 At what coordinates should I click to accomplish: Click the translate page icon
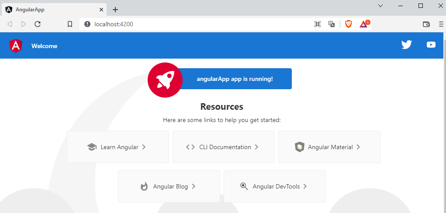click(x=332, y=24)
